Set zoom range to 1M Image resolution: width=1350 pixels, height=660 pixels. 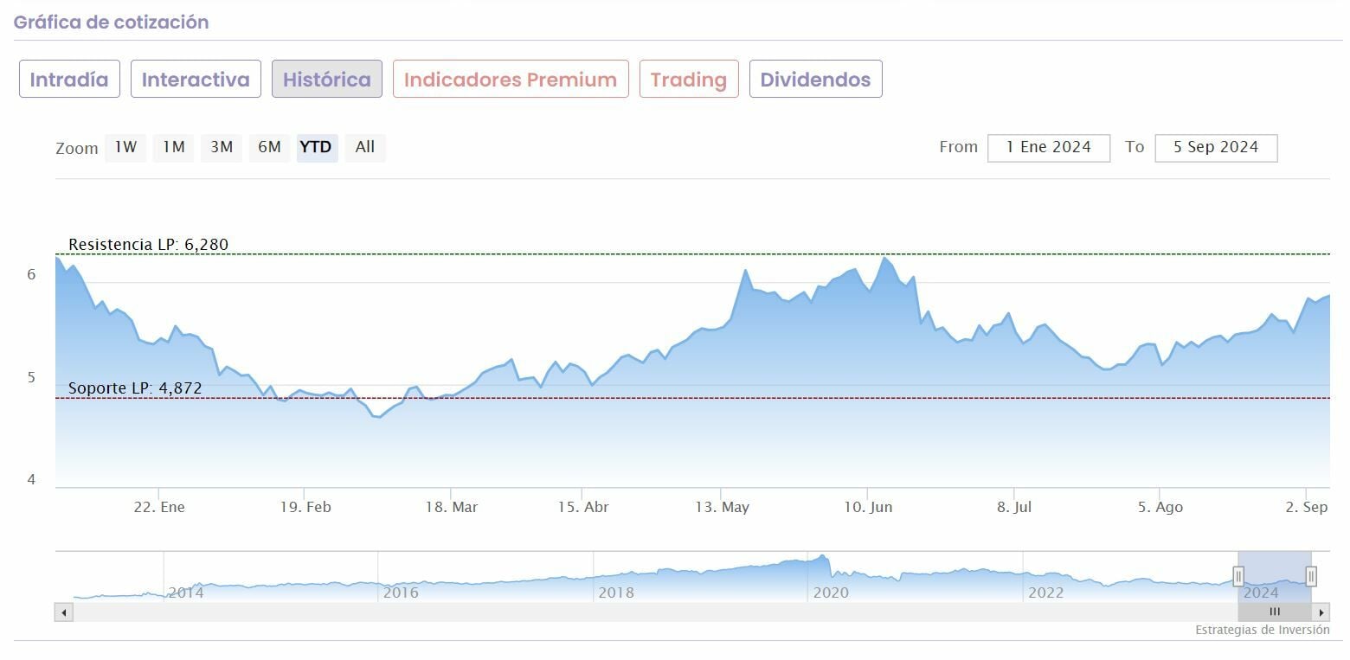tap(174, 147)
